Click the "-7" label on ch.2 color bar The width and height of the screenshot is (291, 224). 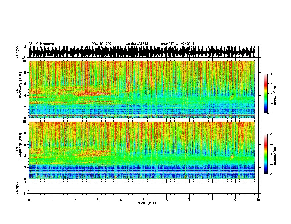click(271, 174)
